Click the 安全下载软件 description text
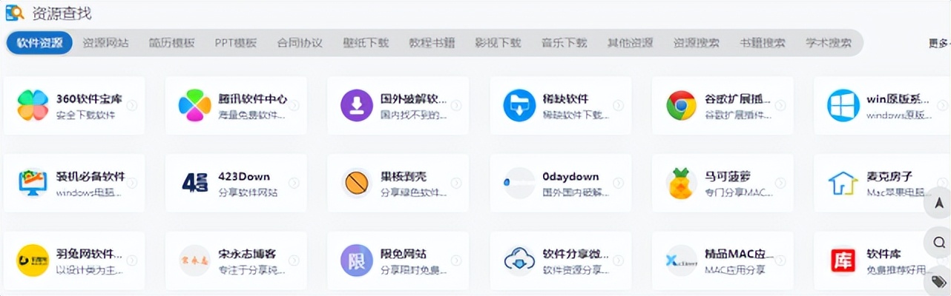 coord(86,115)
